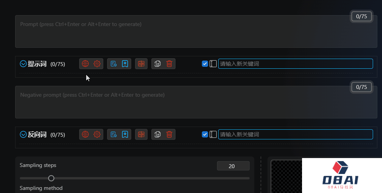Click the AB translate icon in 提示词 row
The width and height of the screenshot is (382, 193).
pos(141,64)
